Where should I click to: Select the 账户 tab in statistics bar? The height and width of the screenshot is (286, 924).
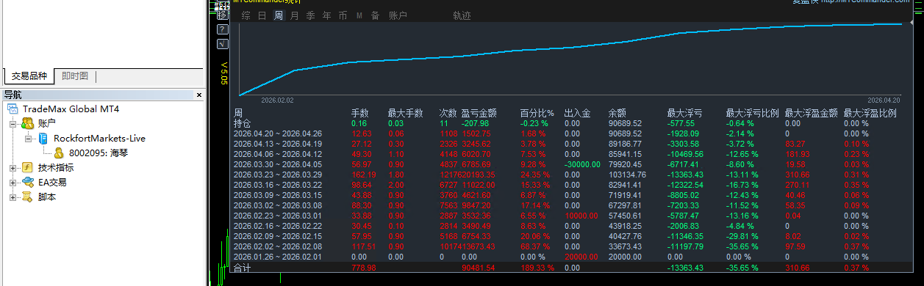click(x=398, y=15)
